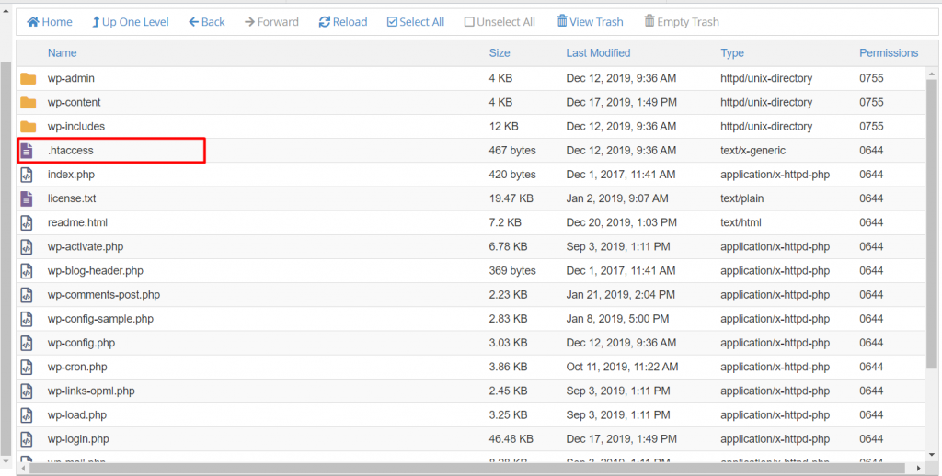Viewport: 942px width, 476px height.
Task: Click the wp-admin folder icon
Action: pyautogui.click(x=28, y=79)
